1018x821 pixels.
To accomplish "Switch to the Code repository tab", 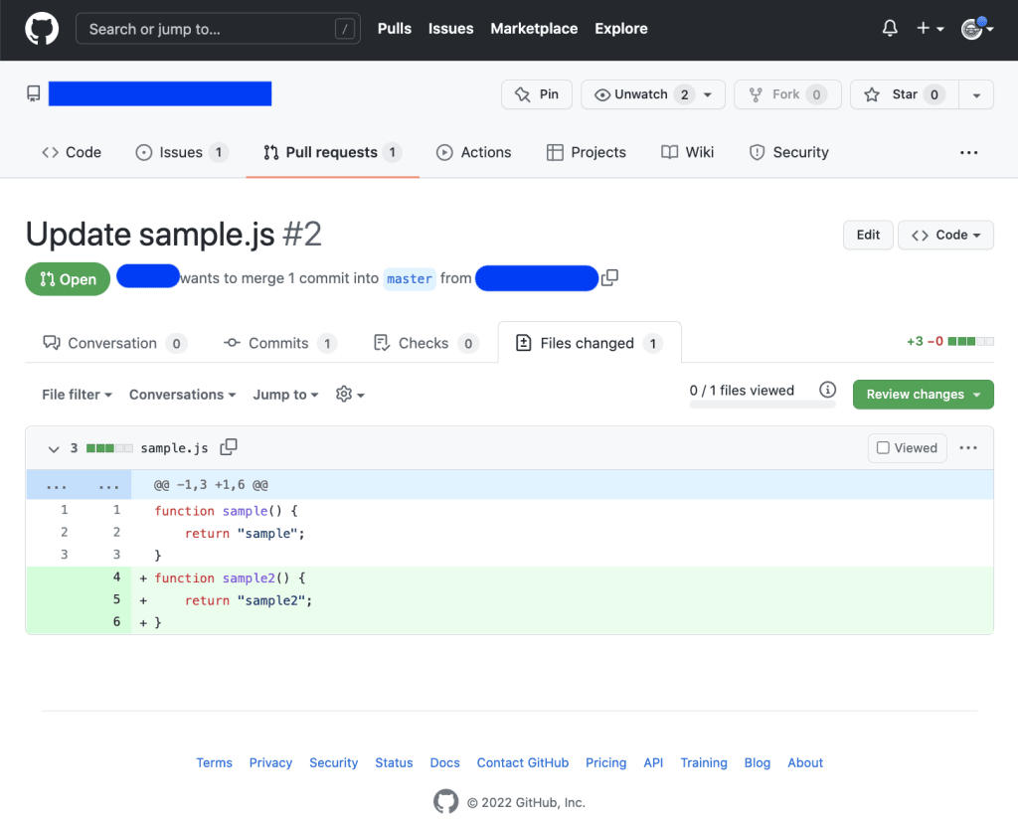I will [72, 152].
